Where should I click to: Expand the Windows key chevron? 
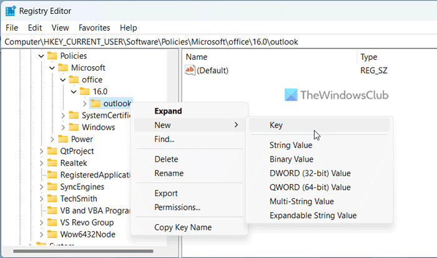click(x=63, y=127)
